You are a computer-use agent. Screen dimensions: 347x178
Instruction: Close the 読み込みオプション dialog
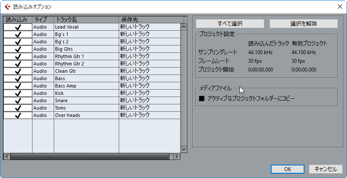(340, 6)
